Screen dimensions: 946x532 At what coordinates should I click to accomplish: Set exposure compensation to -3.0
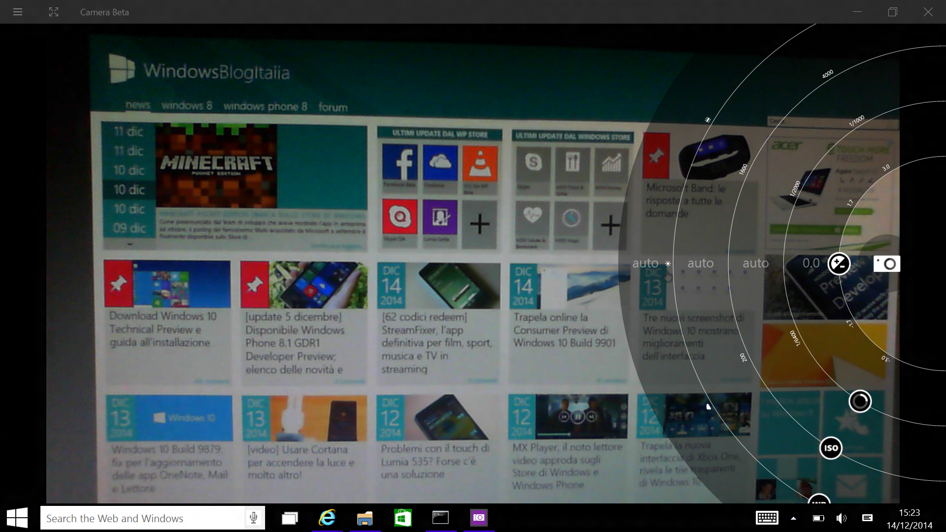click(886, 359)
